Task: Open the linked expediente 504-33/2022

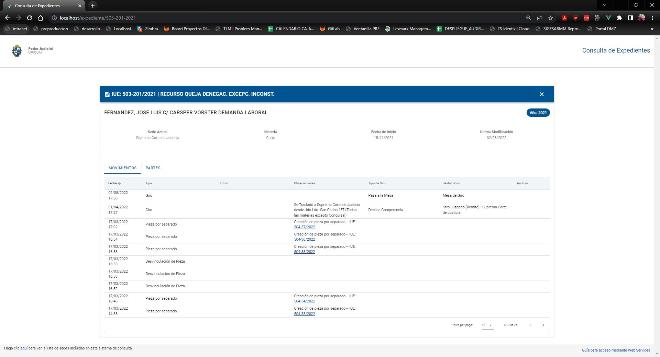Action: 304,314
